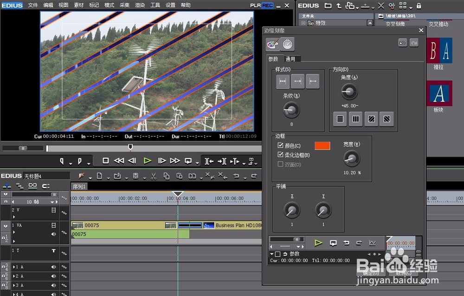Choose backward diagonal stripes direction preset
464x296 pixels.
(x=387, y=119)
